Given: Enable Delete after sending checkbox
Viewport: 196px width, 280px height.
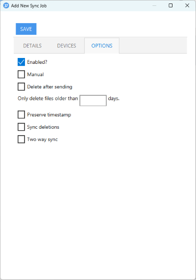Looking at the screenshot, I should pyautogui.click(x=21, y=87).
